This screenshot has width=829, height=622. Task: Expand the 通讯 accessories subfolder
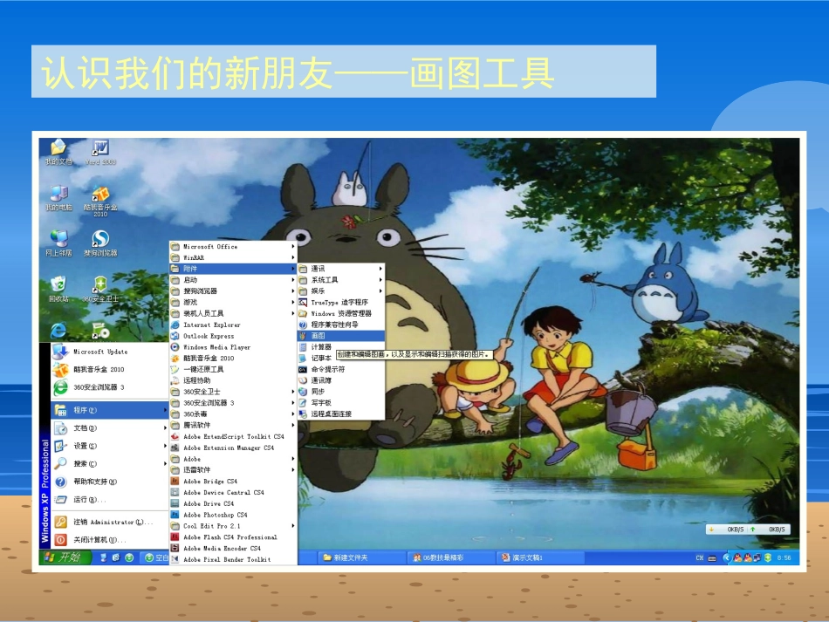tap(341, 269)
